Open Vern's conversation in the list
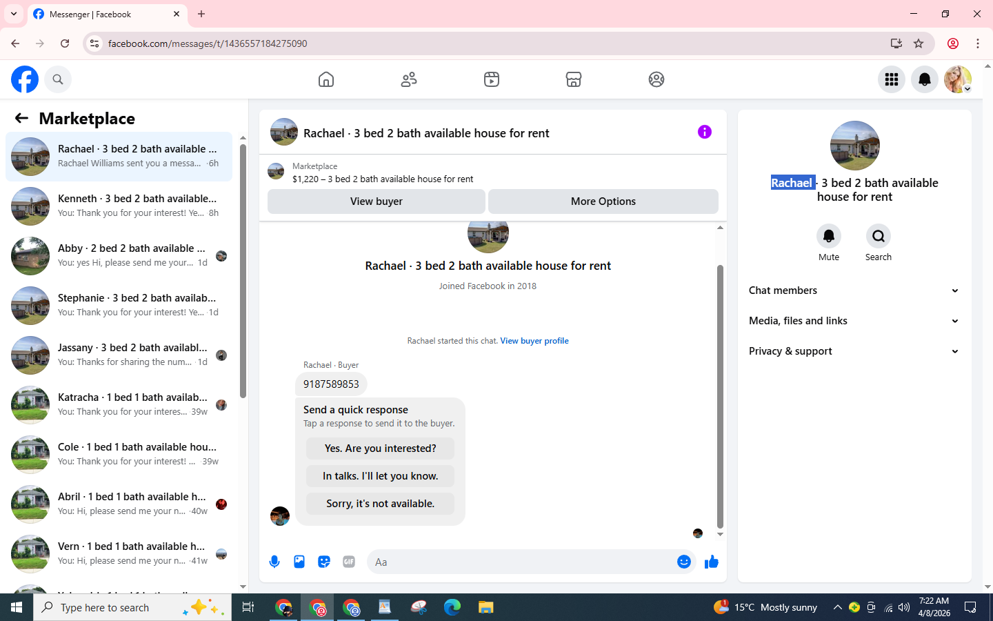This screenshot has height=621, width=993. 119,554
